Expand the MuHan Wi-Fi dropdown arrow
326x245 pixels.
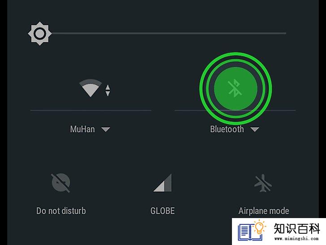click(x=106, y=130)
